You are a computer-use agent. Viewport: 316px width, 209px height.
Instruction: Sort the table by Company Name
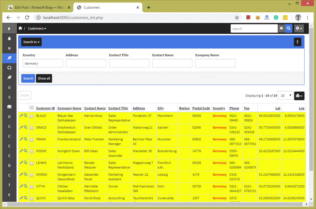(69, 108)
